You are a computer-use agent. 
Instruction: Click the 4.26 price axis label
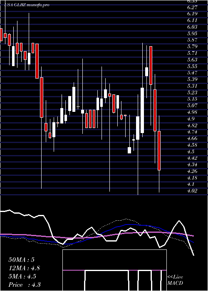[192, 171]
